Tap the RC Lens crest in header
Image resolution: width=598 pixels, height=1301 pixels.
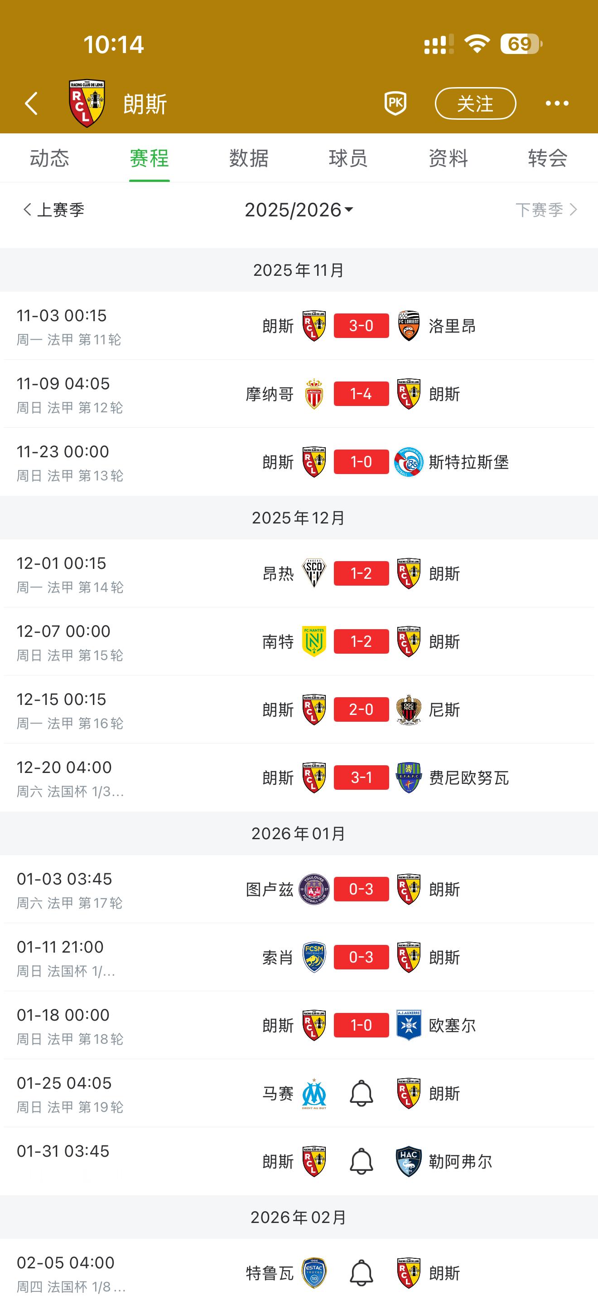point(87,103)
